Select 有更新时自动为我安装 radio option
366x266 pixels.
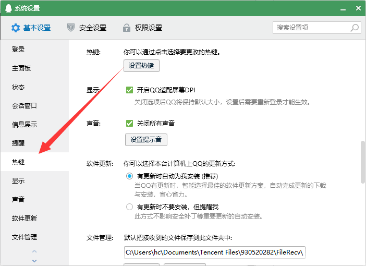pyautogui.click(x=129, y=176)
